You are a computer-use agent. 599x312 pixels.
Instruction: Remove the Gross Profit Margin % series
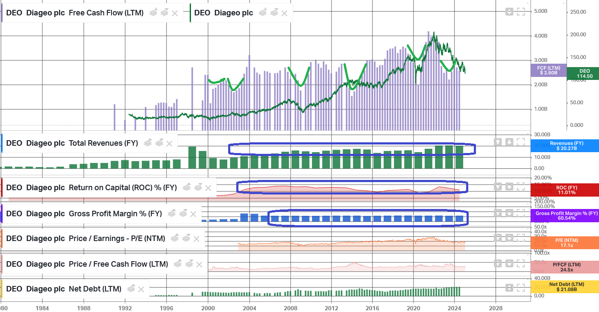(x=193, y=214)
